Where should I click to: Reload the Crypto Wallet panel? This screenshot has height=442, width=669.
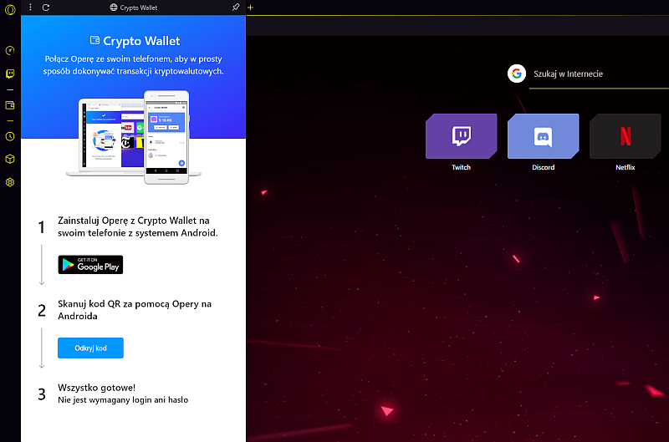[x=46, y=8]
